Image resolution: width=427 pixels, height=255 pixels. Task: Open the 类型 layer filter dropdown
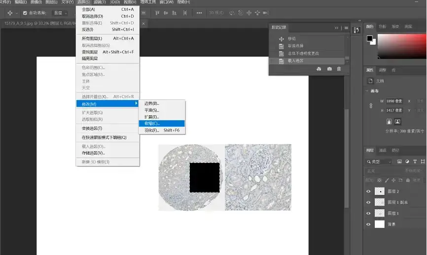[x=380, y=161]
